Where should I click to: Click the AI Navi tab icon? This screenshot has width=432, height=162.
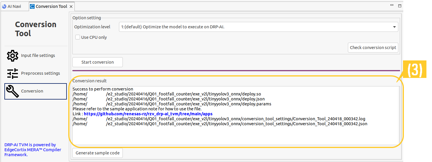pos(4,6)
